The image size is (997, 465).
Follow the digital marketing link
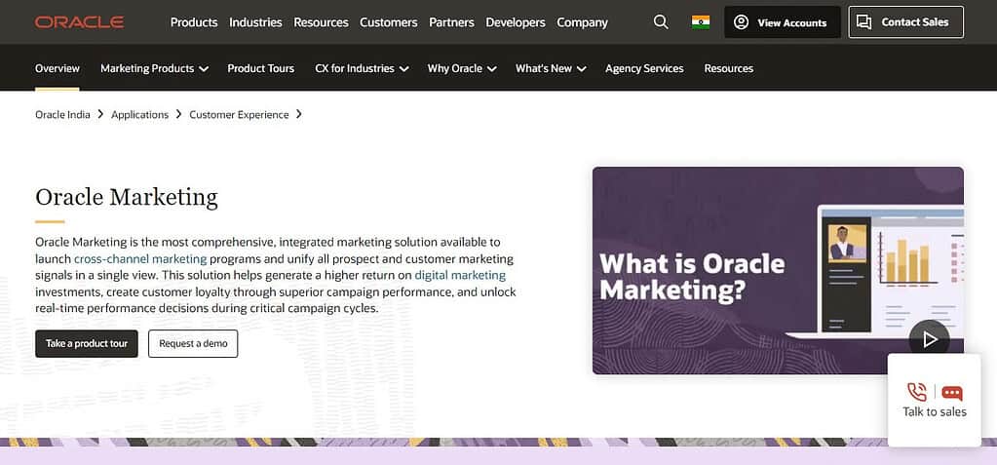[460, 276]
